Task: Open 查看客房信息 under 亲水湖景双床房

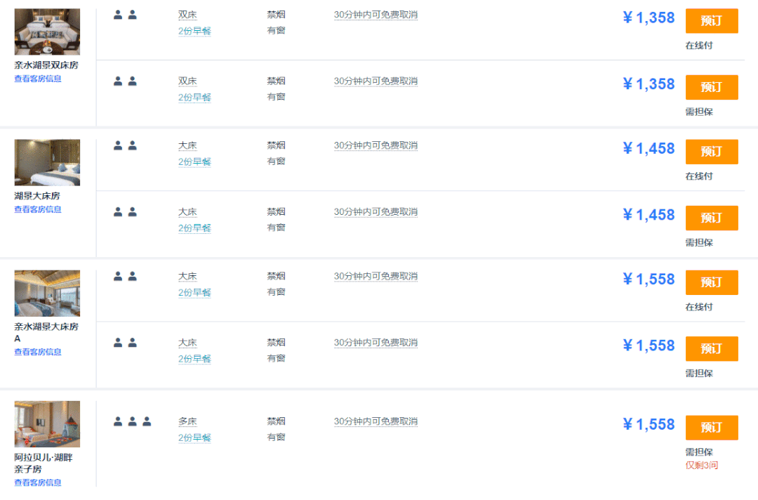Action: (x=38, y=79)
